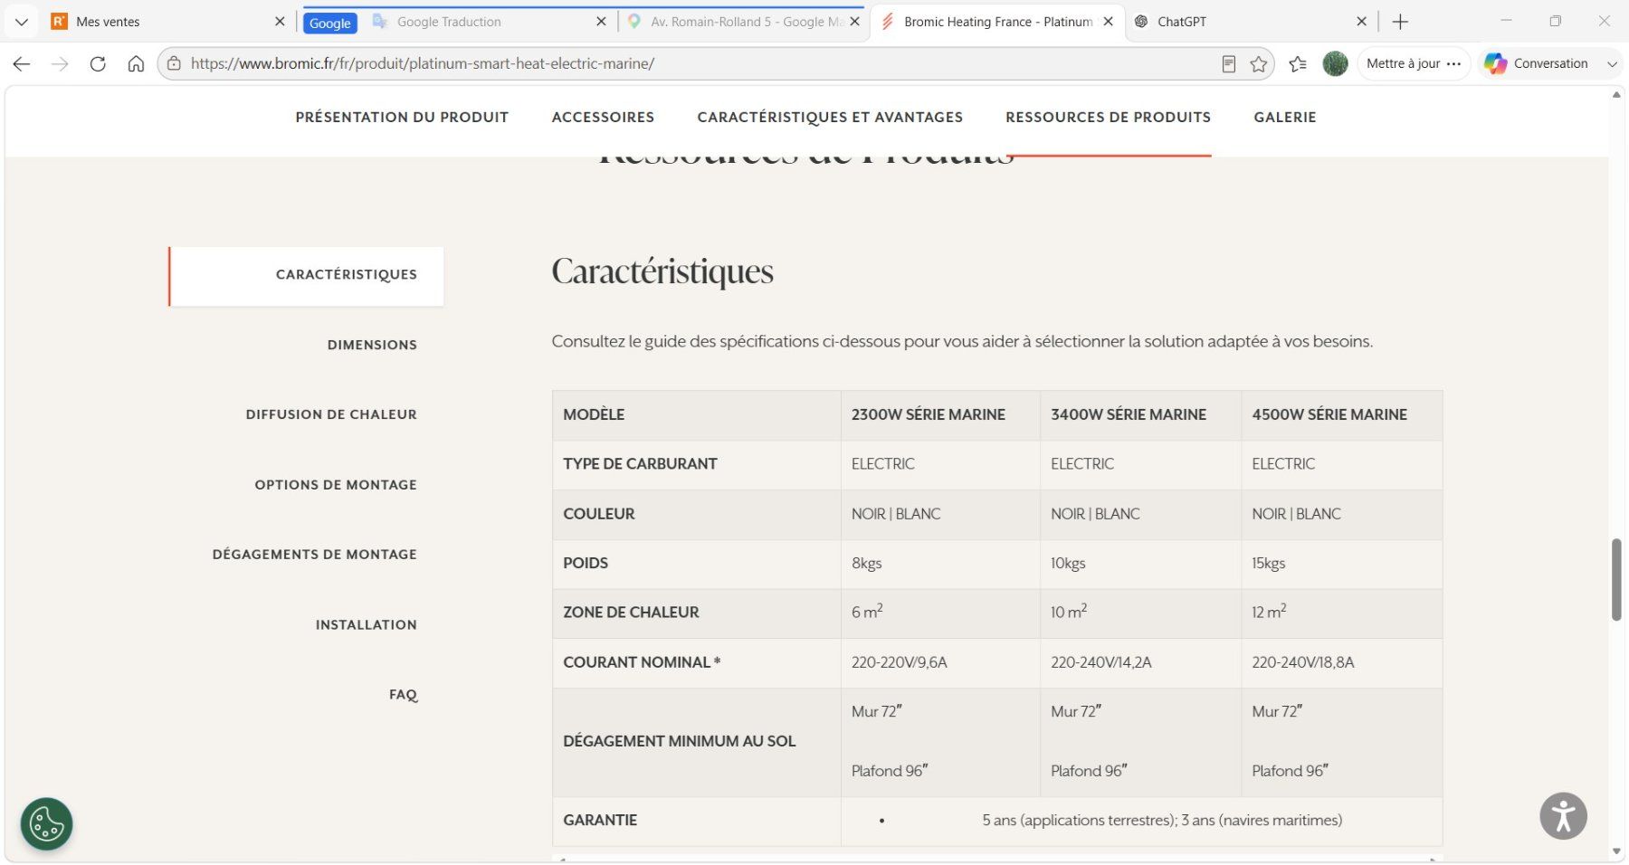Open new tab with plus icon
This screenshot has height=865, width=1629.
(x=1400, y=22)
